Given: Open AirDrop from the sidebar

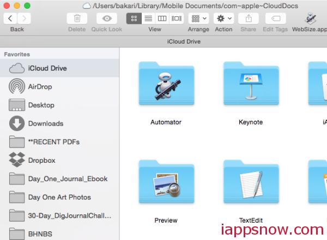Looking at the screenshot, I should [x=59, y=87].
